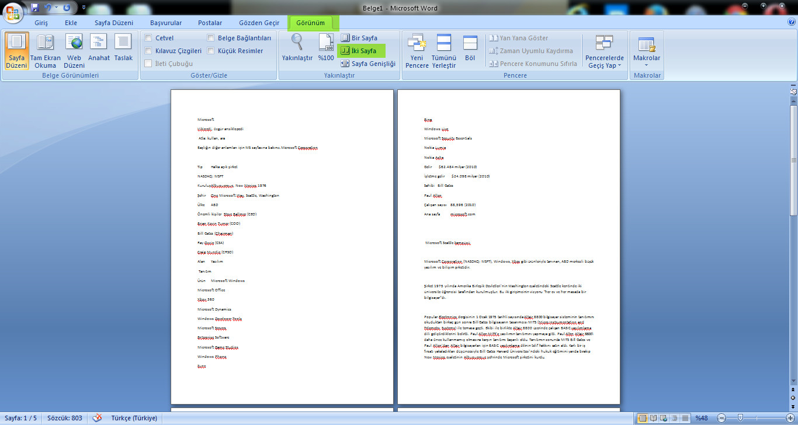798x425 pixels.
Task: Open the Office button menu
Action: [13, 12]
